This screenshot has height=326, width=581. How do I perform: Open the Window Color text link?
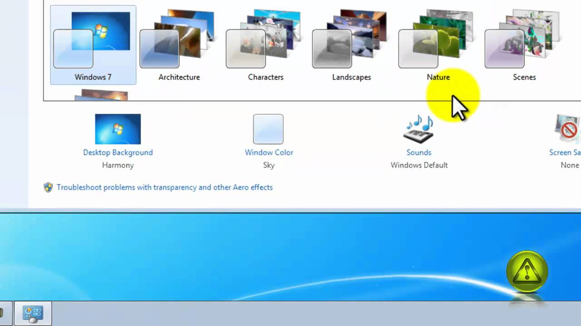(x=269, y=153)
